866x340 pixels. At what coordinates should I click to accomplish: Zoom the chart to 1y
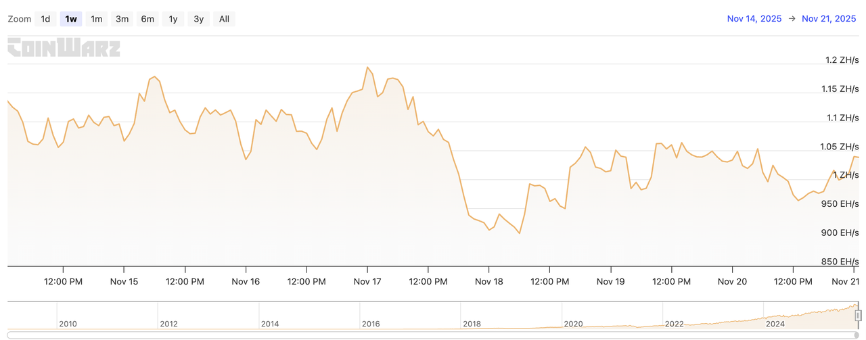coord(173,19)
